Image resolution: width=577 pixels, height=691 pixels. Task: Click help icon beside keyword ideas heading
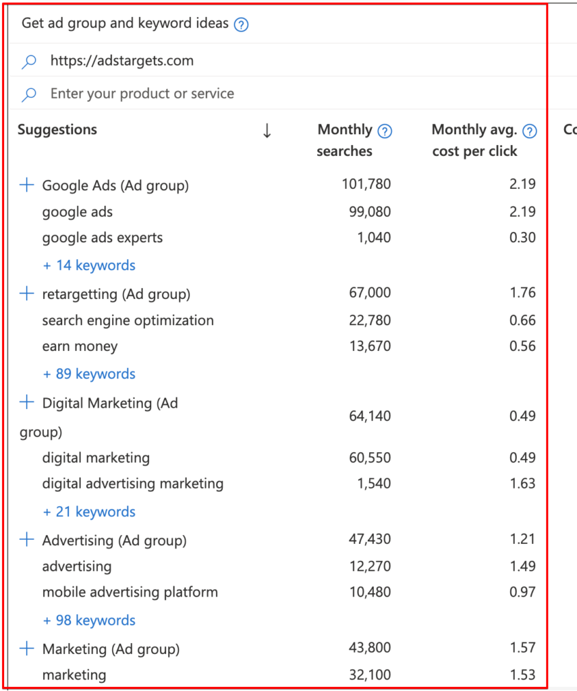(x=241, y=25)
